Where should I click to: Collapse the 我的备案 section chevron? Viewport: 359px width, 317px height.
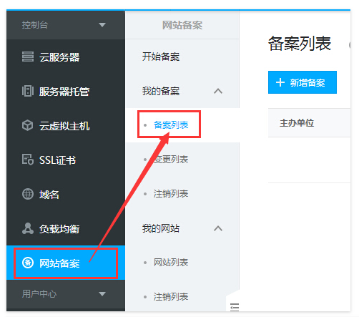tap(218, 91)
